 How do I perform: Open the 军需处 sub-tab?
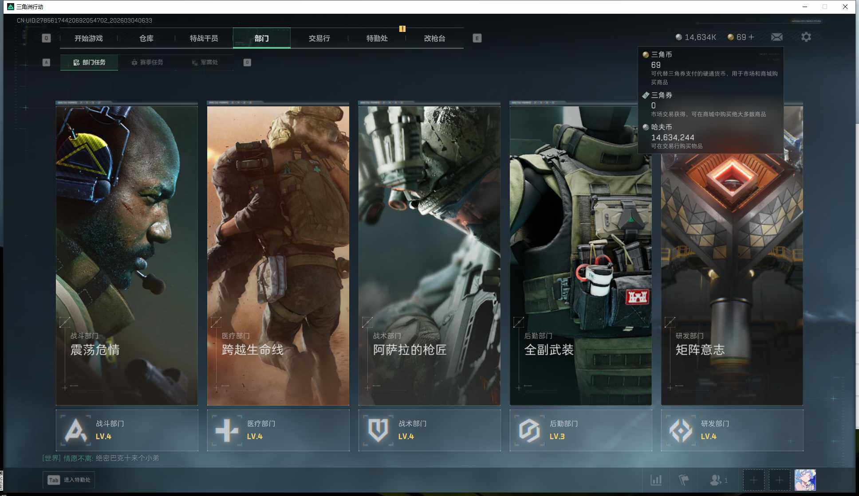point(205,62)
